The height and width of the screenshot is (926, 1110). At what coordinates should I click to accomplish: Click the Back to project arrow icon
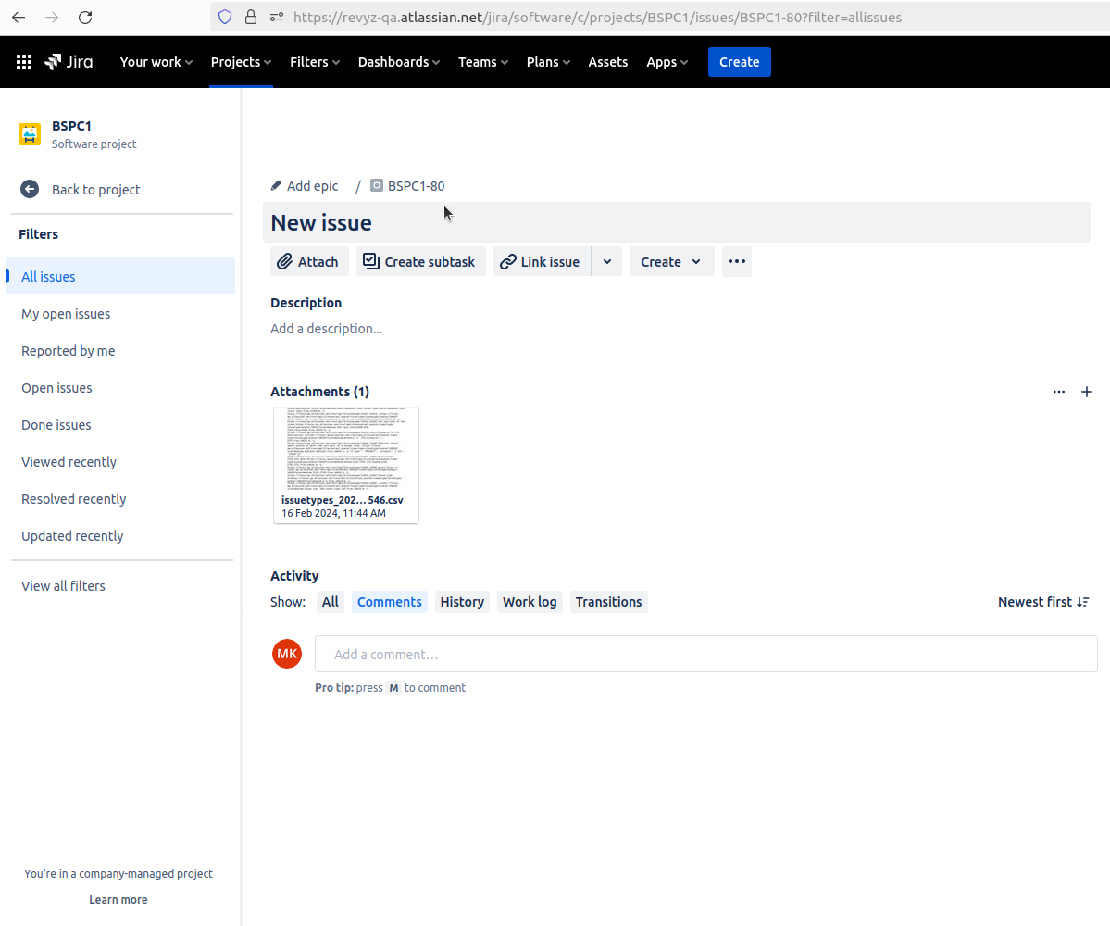click(30, 189)
